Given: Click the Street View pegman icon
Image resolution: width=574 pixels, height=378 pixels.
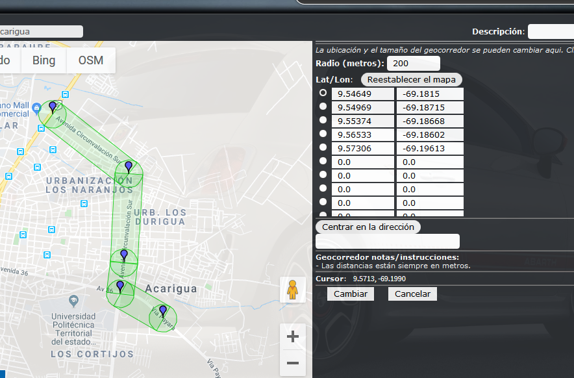Looking at the screenshot, I should pos(293,289).
